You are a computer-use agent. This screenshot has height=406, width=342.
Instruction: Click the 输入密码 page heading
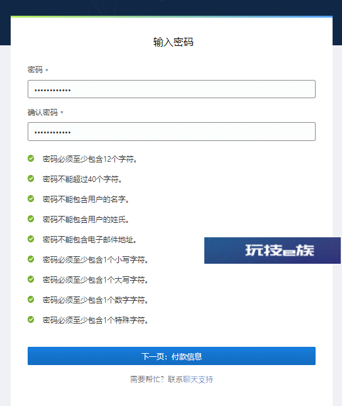click(173, 42)
